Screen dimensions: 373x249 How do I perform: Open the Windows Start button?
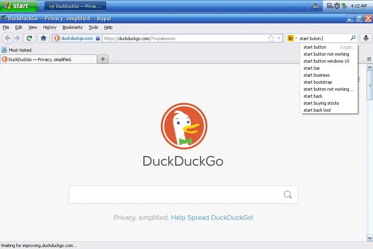coord(19,6)
